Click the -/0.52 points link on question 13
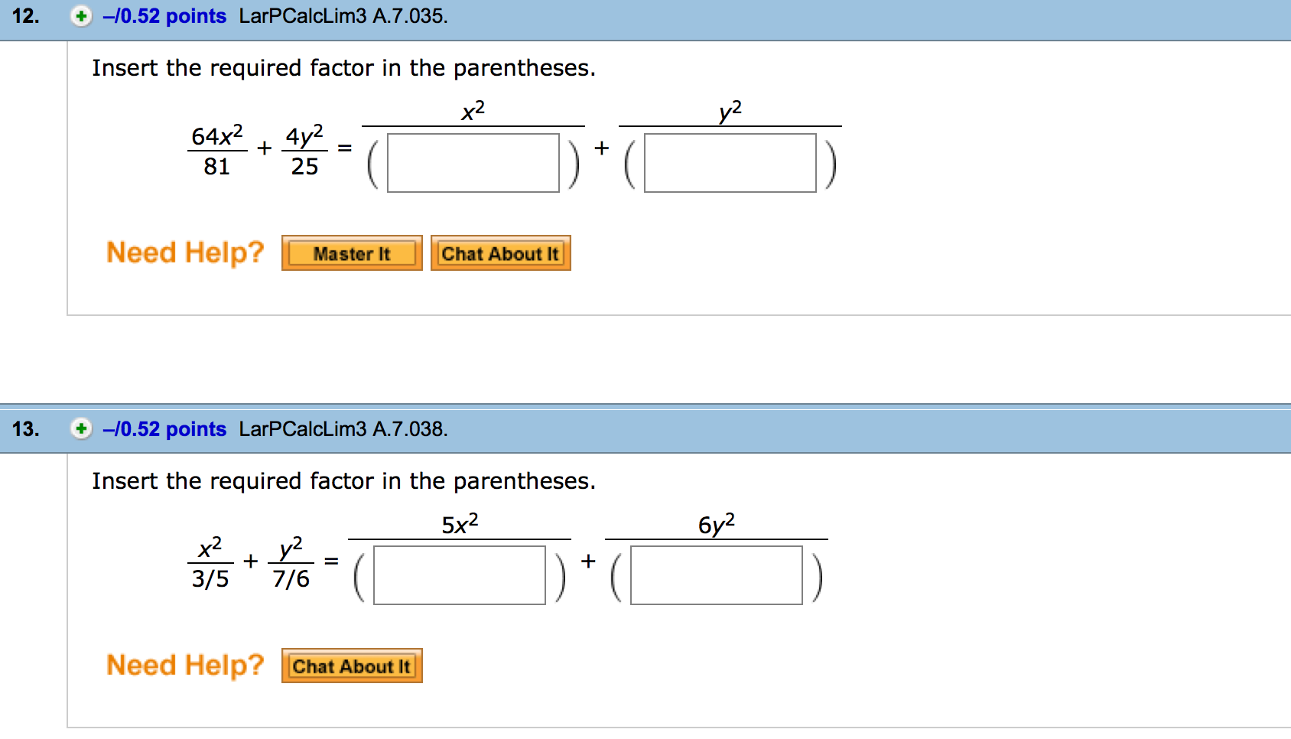 166,430
